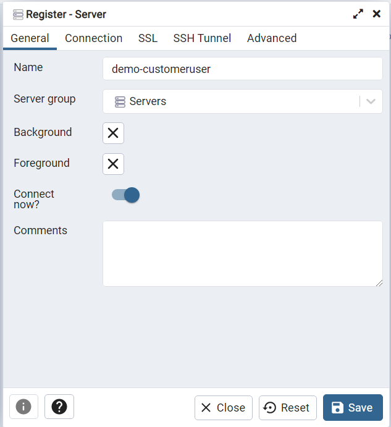
Task: Open the SSL tab
Action: [148, 38]
